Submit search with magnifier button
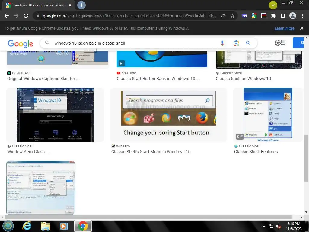Viewport: 309px width, 232px height. click(x=248, y=43)
